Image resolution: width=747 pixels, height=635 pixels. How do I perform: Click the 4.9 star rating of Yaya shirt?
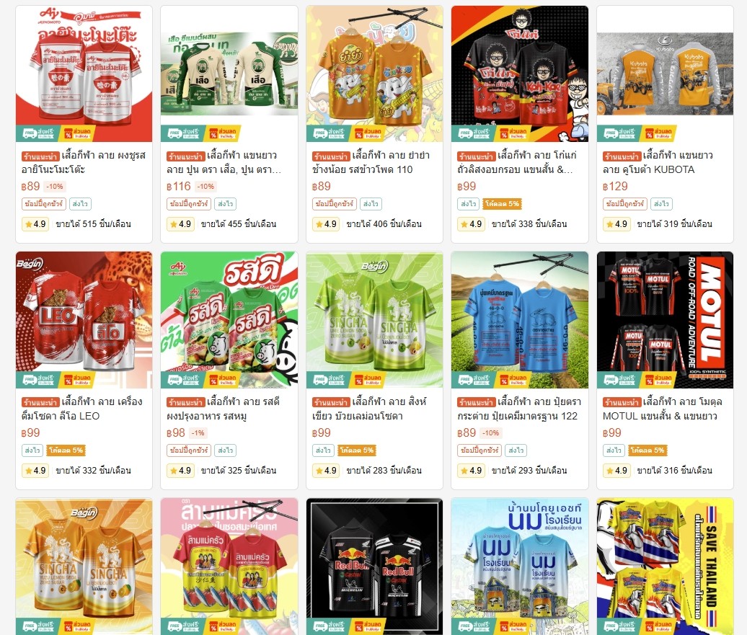coord(326,224)
